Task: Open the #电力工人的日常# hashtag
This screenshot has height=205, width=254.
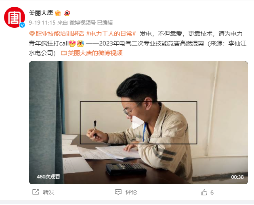Action: pyautogui.click(x=111, y=34)
